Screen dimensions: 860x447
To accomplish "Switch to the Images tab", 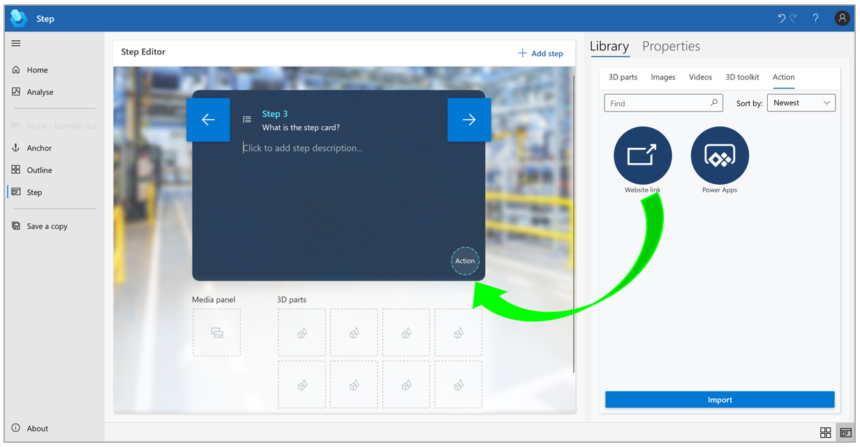I will (662, 77).
